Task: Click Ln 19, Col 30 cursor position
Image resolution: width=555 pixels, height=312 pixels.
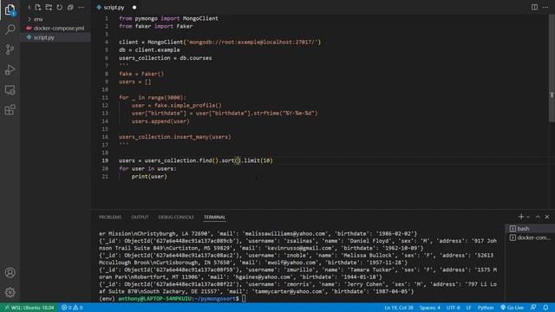Action: 399,308
